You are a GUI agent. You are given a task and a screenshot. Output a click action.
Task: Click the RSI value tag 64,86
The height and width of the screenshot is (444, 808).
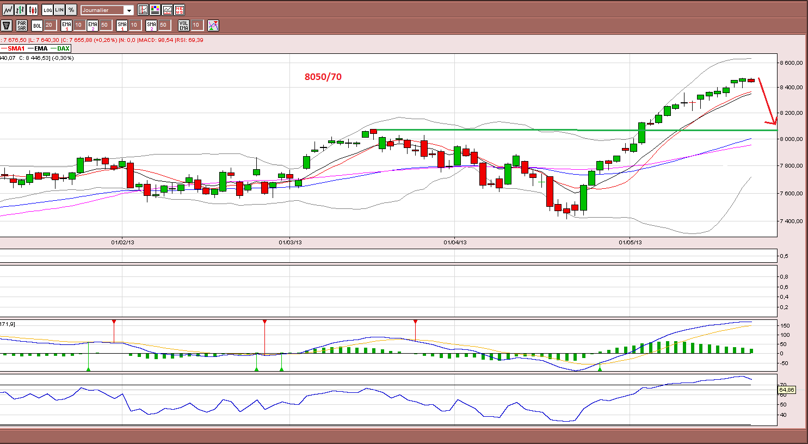point(787,390)
